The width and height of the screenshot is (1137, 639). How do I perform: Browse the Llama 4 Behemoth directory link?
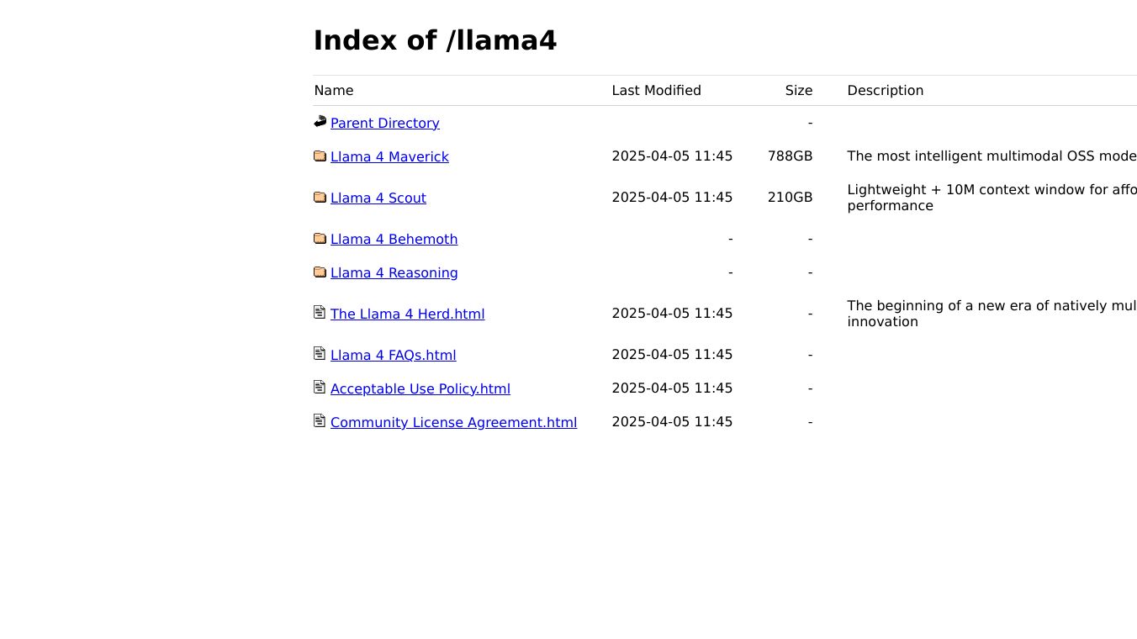click(394, 240)
